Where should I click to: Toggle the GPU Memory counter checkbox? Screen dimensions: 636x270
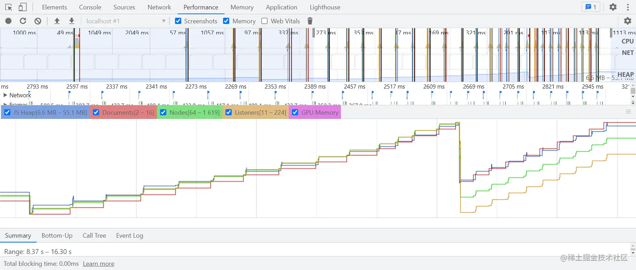coord(295,112)
